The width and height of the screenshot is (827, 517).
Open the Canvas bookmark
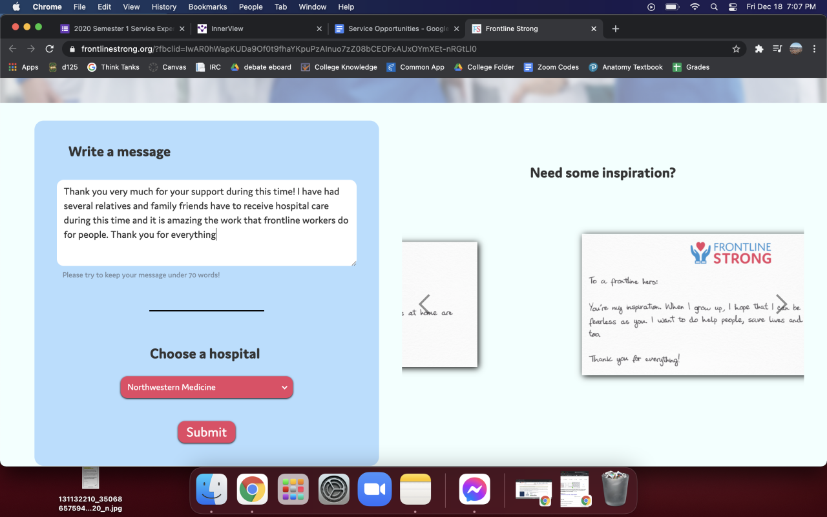pos(167,67)
